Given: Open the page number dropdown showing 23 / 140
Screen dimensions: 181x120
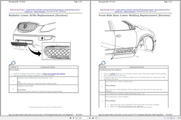Looking at the screenshot, I should (87, 118).
